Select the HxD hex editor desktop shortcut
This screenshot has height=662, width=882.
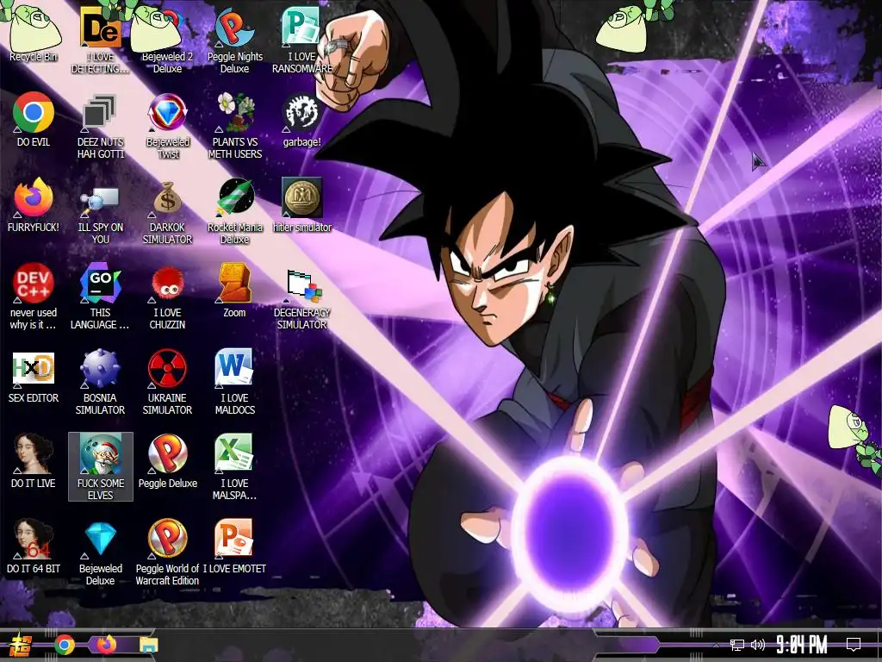[34, 376]
